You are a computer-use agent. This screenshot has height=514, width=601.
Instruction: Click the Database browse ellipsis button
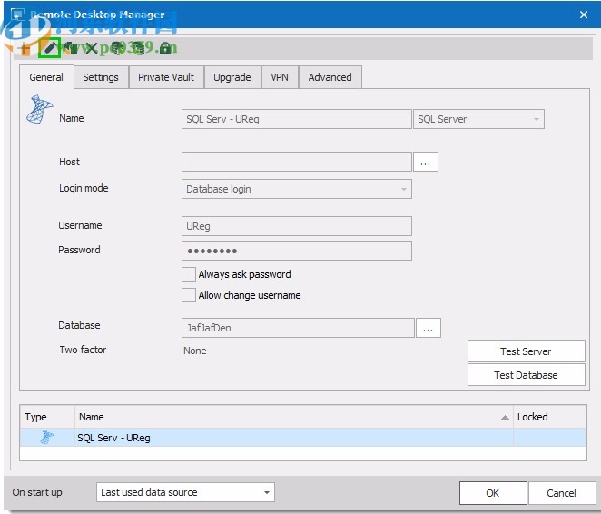click(x=429, y=328)
